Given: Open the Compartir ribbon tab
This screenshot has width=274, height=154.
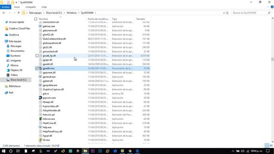Looking at the screenshot, I should [30, 7].
